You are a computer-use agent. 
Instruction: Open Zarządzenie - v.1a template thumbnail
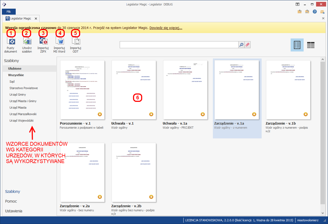(x=237, y=90)
